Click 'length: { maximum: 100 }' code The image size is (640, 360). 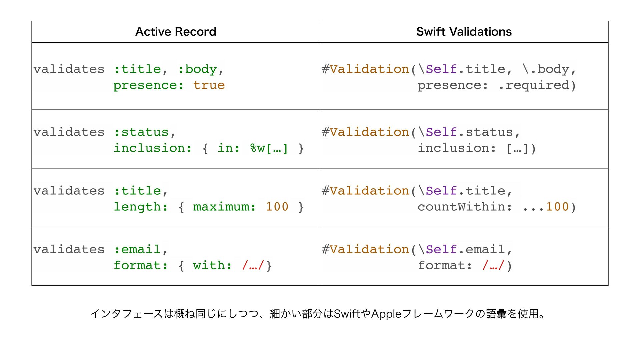(x=208, y=207)
